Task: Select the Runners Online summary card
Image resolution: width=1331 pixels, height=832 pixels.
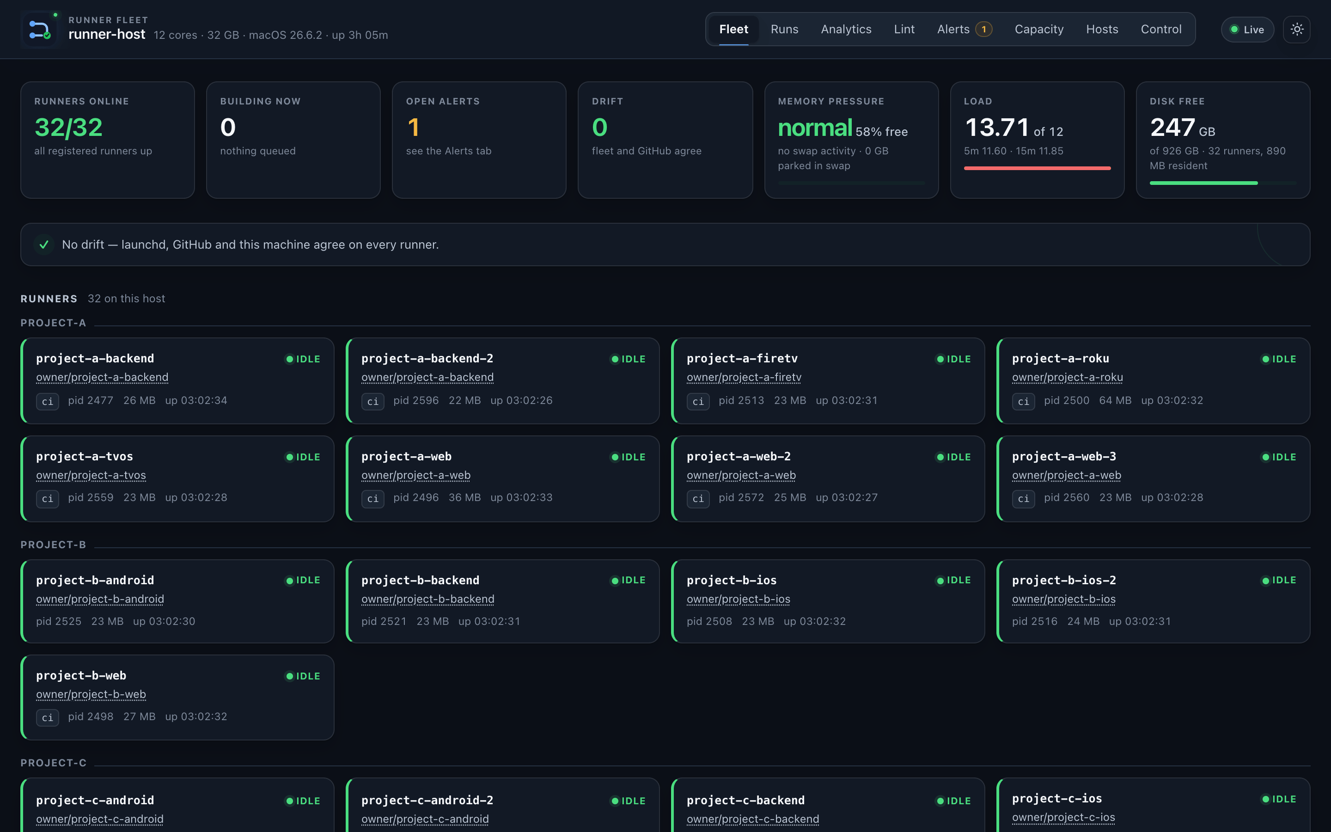Action: [x=107, y=140]
